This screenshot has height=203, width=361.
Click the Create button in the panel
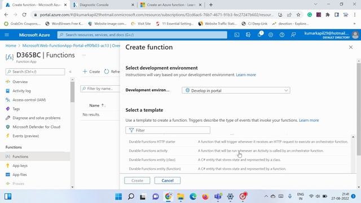click(x=137, y=180)
